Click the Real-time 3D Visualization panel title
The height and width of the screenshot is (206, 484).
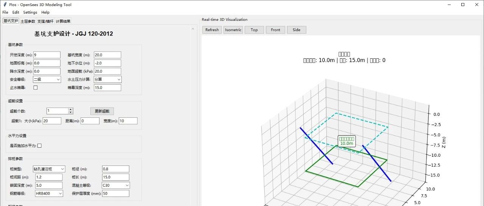tap(225, 20)
